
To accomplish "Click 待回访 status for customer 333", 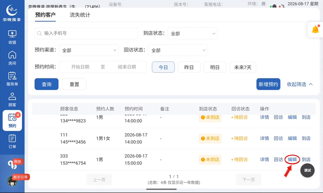I will click(x=239, y=160).
